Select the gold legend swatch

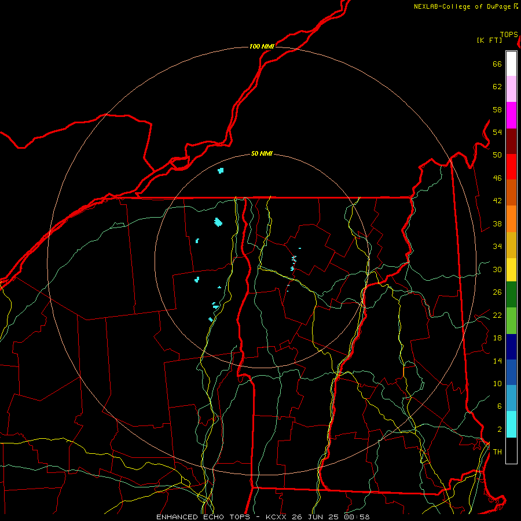click(x=511, y=245)
